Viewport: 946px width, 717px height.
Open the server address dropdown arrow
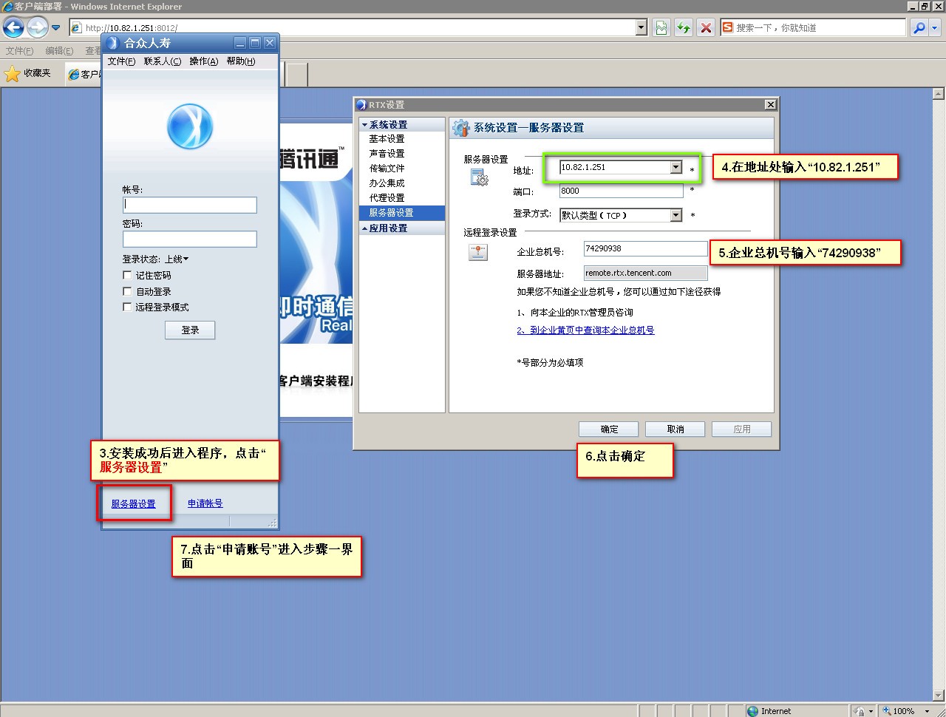coord(676,168)
